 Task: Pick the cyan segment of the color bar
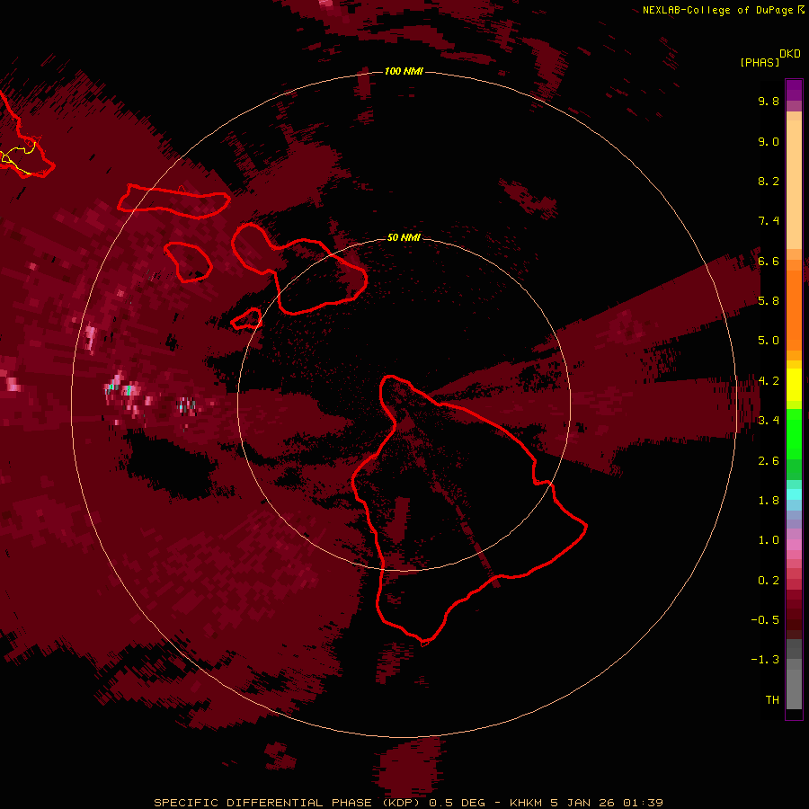click(x=794, y=494)
